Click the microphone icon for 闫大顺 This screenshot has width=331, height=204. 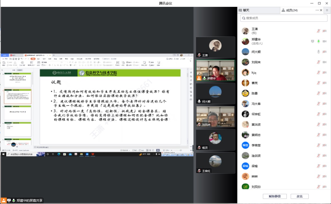click(x=318, y=52)
